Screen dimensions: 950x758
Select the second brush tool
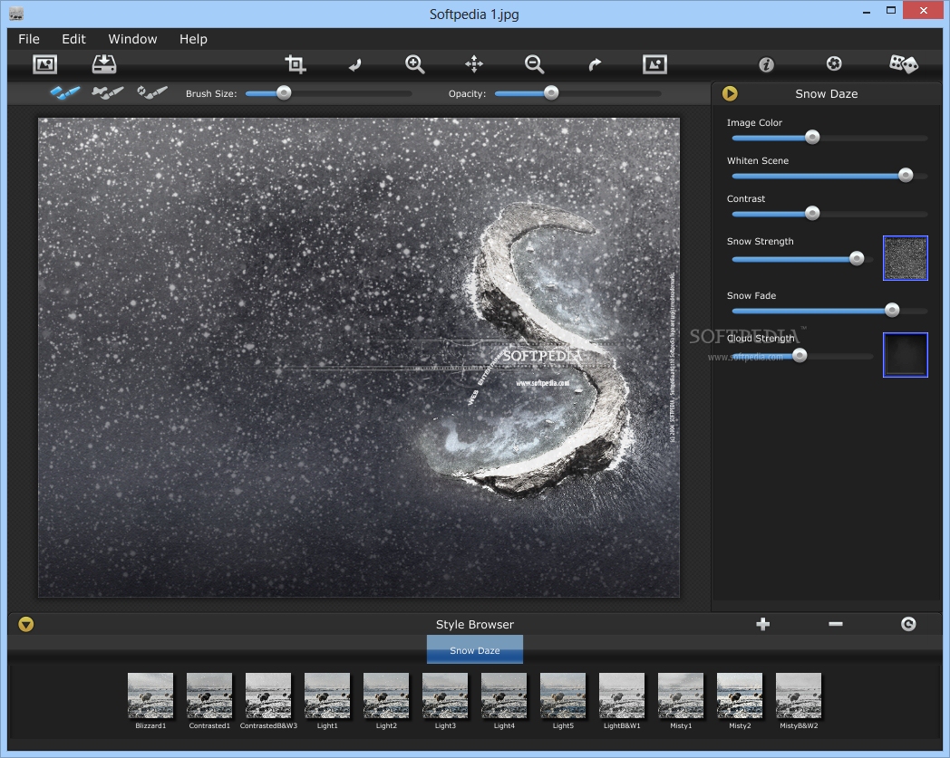click(108, 92)
